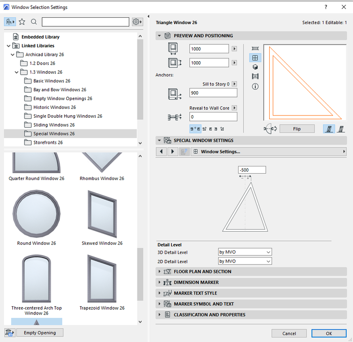Viewport: 353px width, 342px height.
Task: Open library settings gear dropdown
Action: [137, 22]
